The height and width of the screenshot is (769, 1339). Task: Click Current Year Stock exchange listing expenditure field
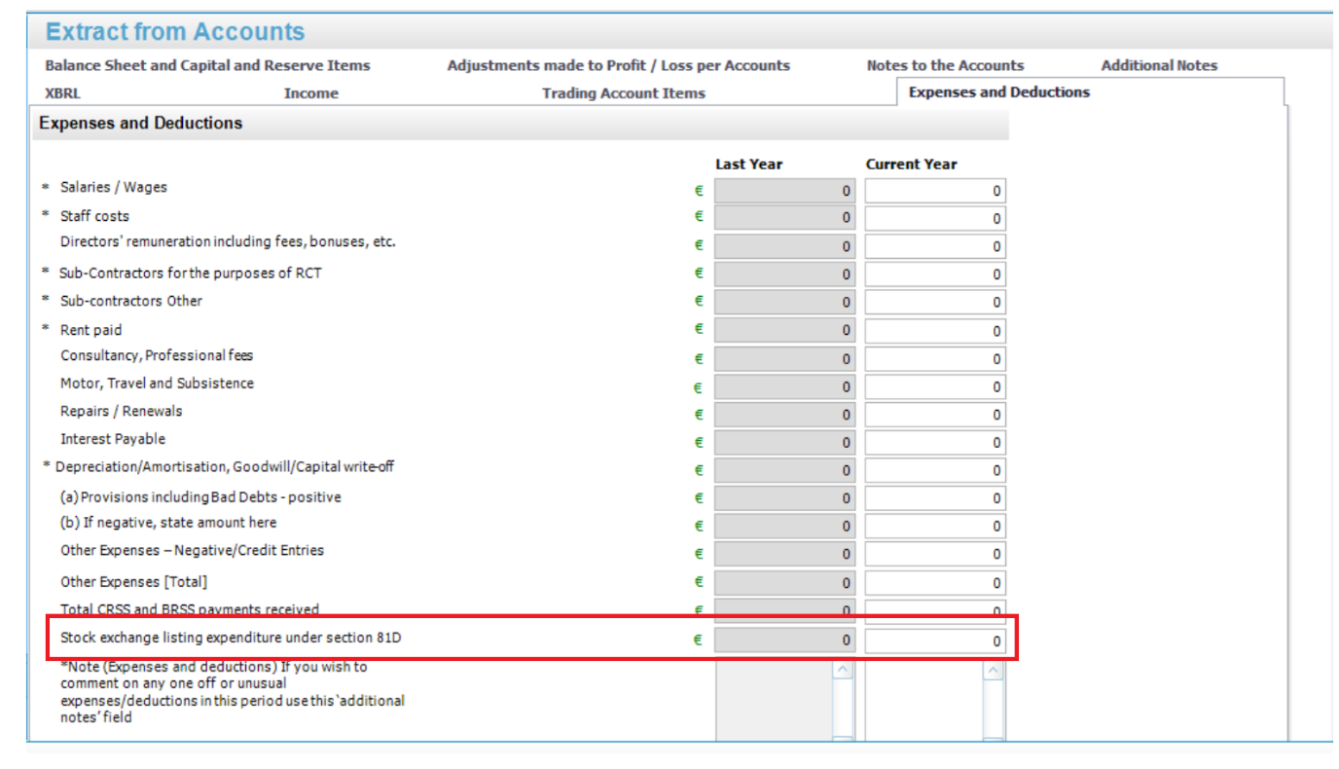[935, 641]
